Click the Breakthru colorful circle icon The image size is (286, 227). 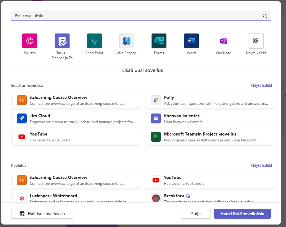pyautogui.click(x=156, y=198)
